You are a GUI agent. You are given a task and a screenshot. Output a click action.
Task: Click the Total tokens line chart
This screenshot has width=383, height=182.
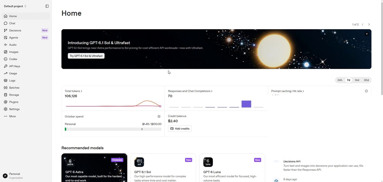[113, 104]
